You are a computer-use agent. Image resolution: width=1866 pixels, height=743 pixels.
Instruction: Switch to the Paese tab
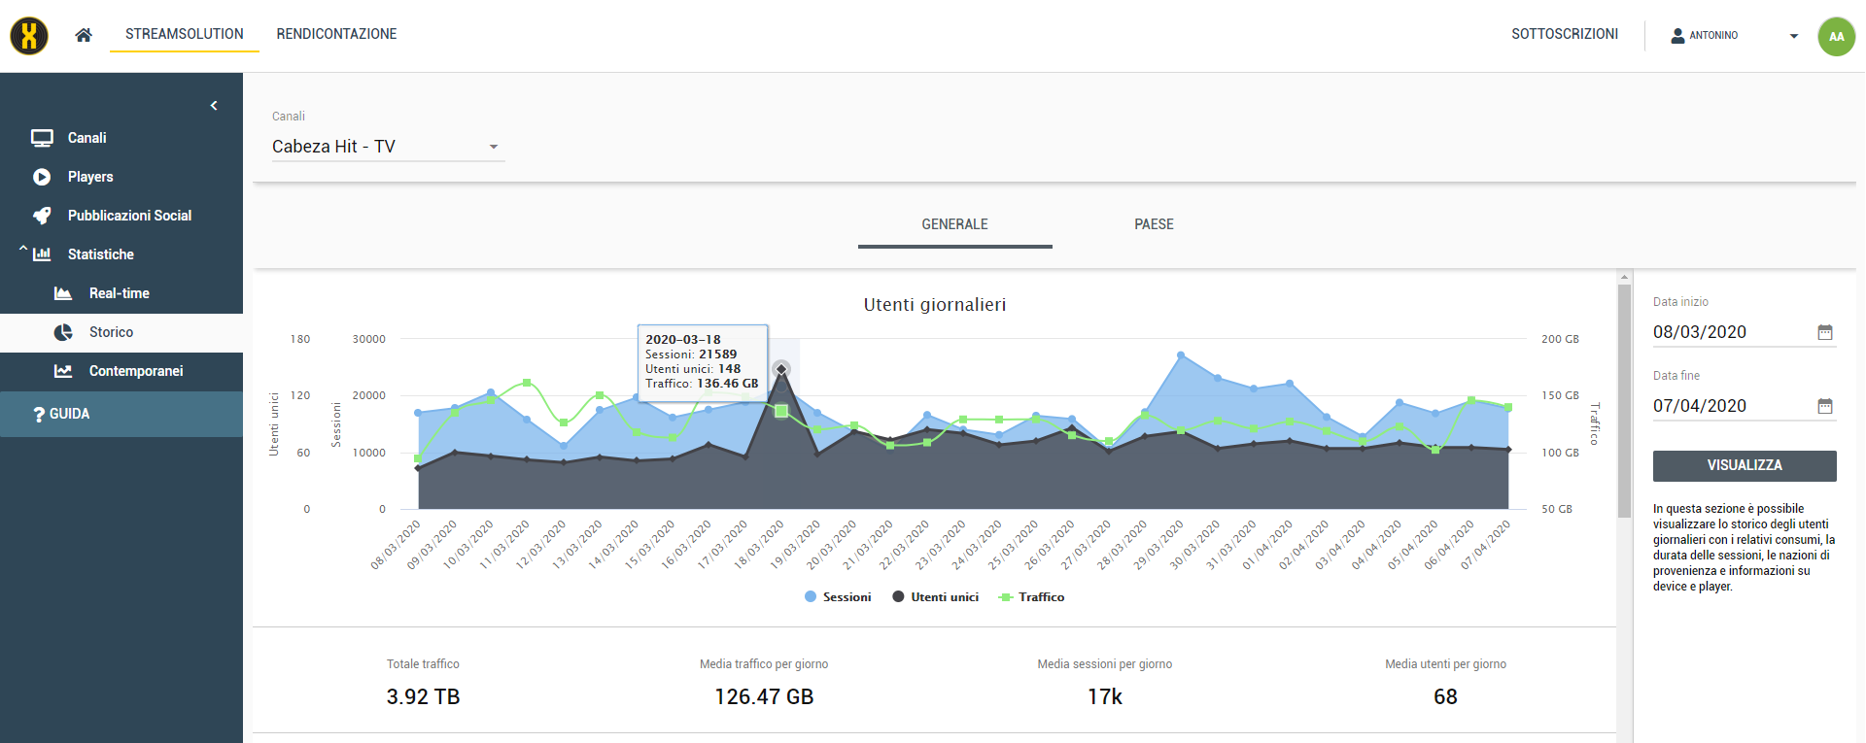pos(1154,224)
